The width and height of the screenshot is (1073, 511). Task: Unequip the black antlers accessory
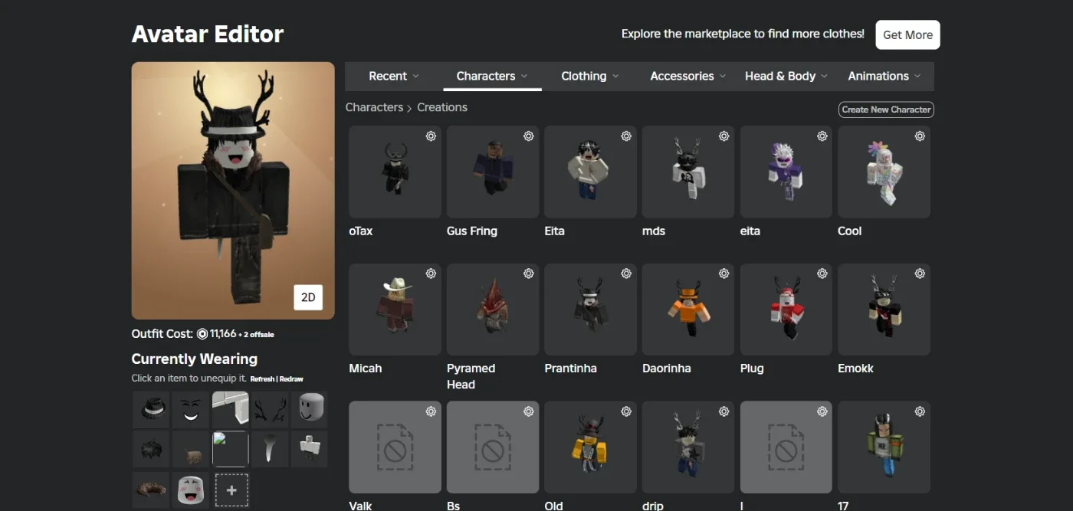(270, 410)
